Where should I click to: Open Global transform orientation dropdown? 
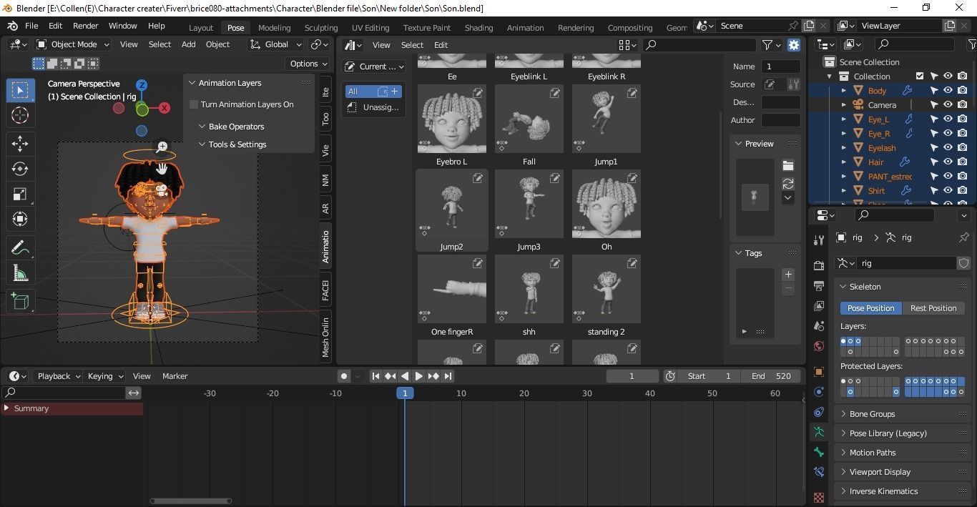click(x=275, y=44)
